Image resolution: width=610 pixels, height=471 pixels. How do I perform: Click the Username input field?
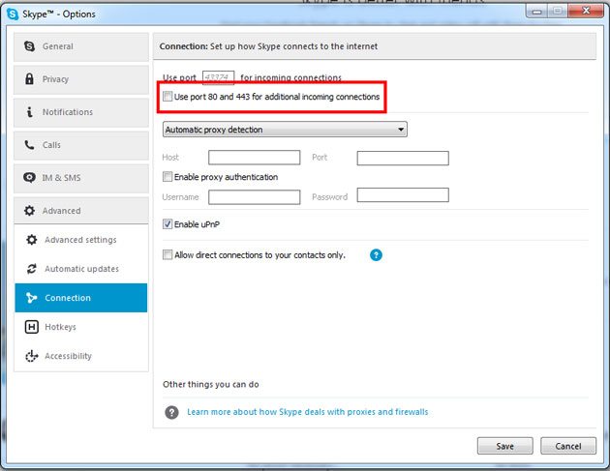pyautogui.click(x=255, y=197)
